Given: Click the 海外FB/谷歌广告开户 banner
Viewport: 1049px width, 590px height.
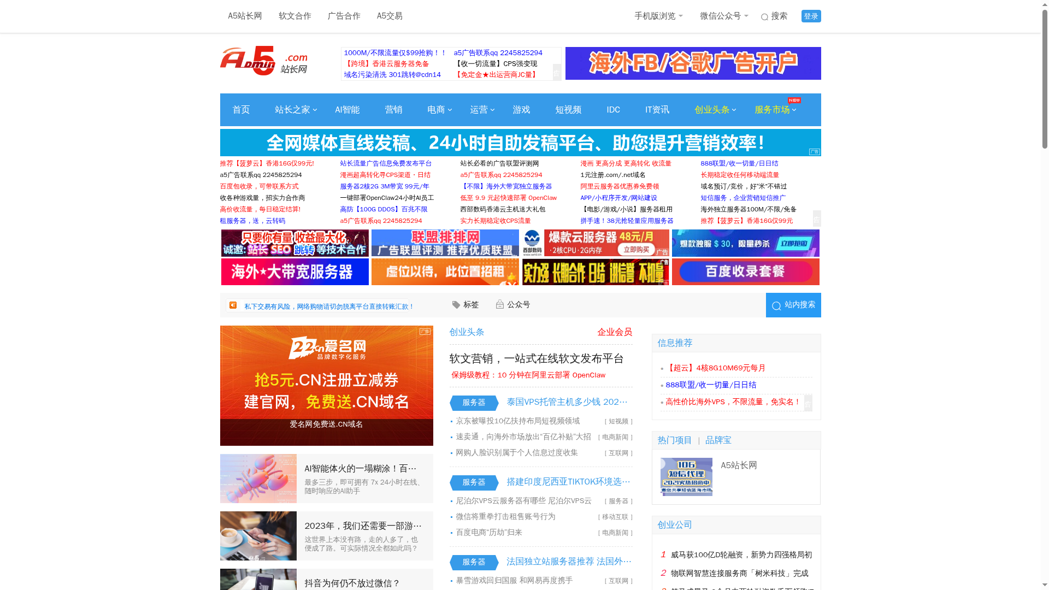Looking at the screenshot, I should pos(693,63).
